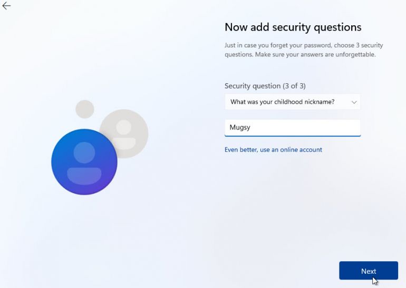Viewport: 406px width, 288px height.
Task: Click the shoulders shape in blue avatar
Action: (x=84, y=176)
